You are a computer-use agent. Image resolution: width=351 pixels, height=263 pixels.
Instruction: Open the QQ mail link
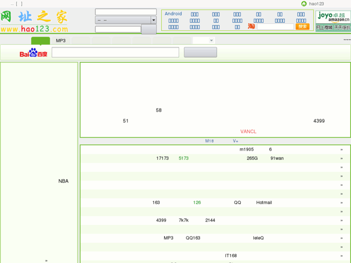click(238, 203)
